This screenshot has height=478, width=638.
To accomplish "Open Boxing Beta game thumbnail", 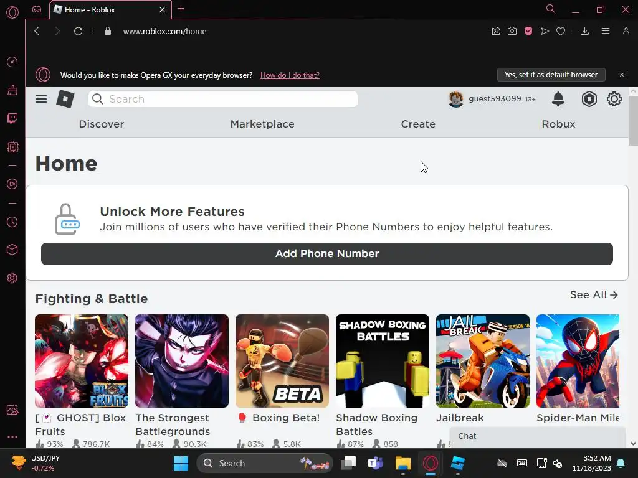I will (282, 361).
